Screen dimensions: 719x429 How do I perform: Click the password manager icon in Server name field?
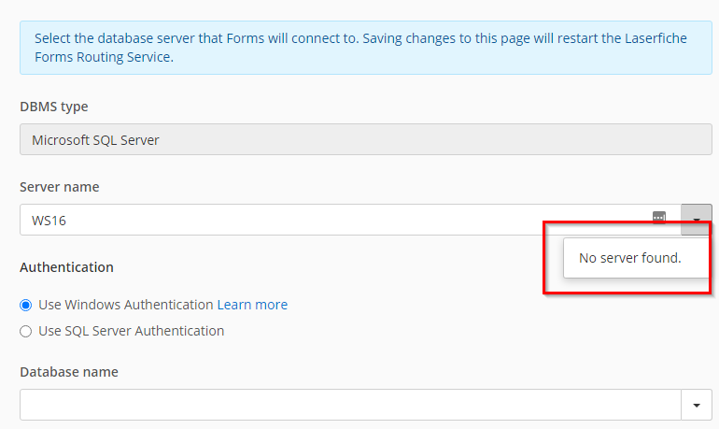659,218
